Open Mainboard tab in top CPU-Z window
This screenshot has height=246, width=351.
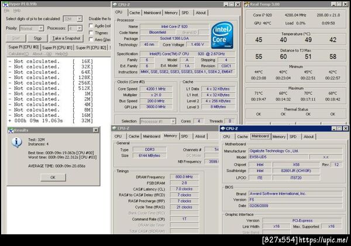[x=152, y=13]
